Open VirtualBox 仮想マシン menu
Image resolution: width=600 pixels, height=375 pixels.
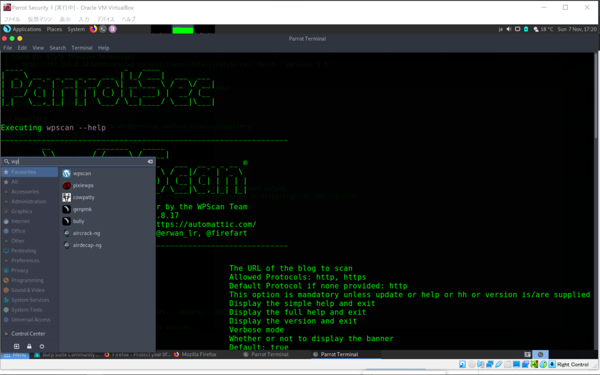click(39, 19)
